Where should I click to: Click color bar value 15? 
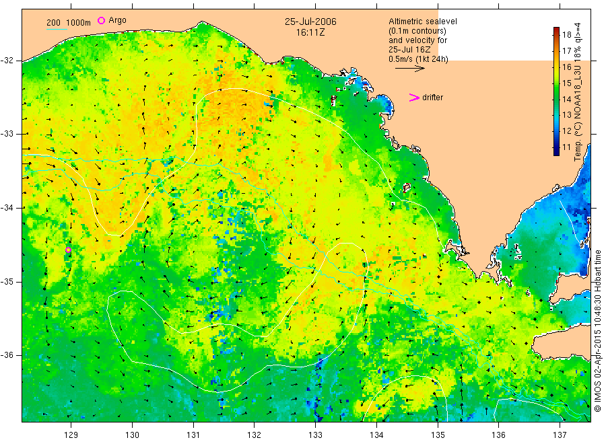pos(566,83)
